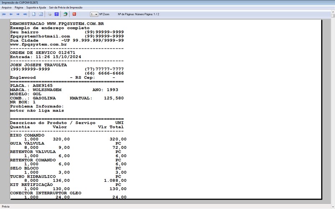Image resolution: width=335 pixels, height=209 pixels.
Task: Click the ANO: 1993 text
Action: coord(106,90)
